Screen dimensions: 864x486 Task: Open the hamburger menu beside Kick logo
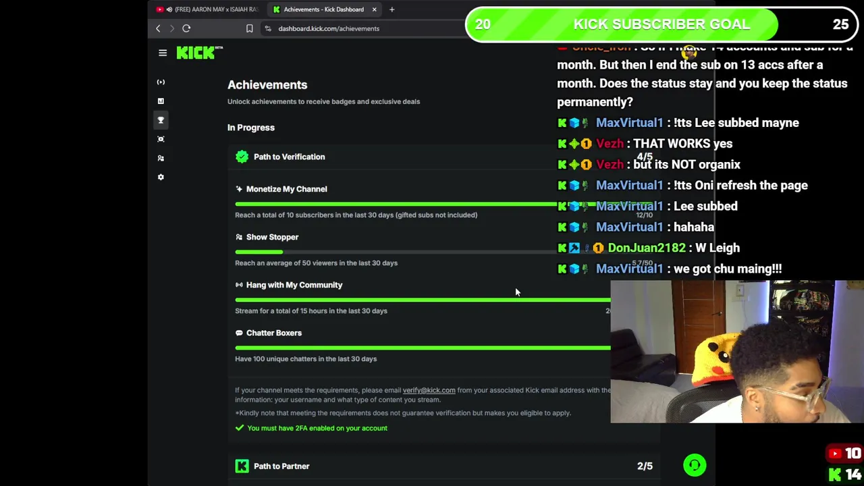pyautogui.click(x=163, y=53)
